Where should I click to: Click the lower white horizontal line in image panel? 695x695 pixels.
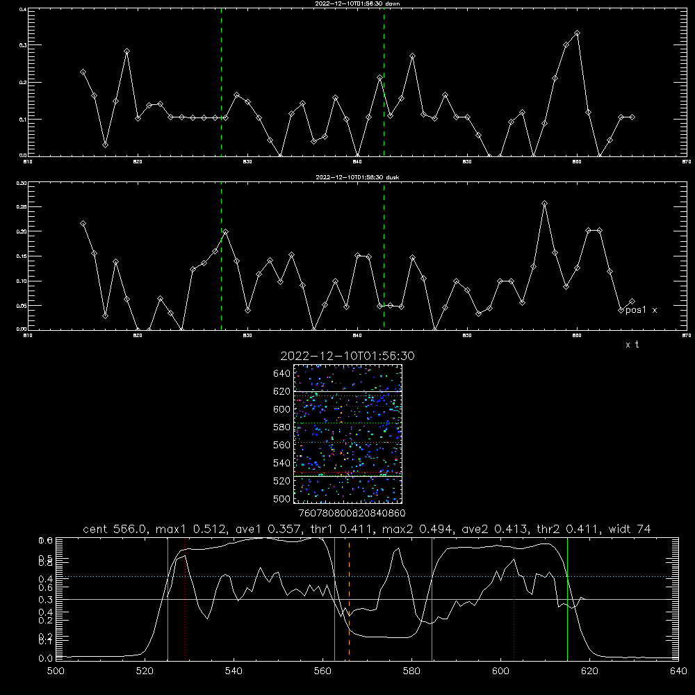click(347, 477)
